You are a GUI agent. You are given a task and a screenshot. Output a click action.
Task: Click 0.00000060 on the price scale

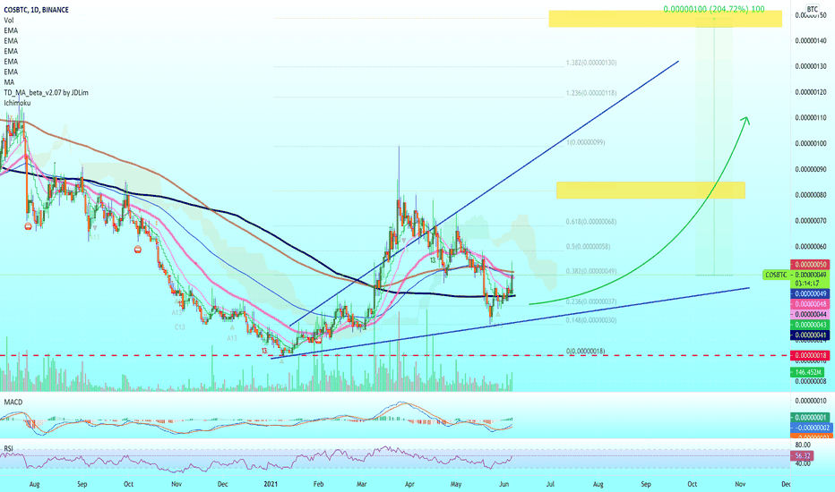811,246
